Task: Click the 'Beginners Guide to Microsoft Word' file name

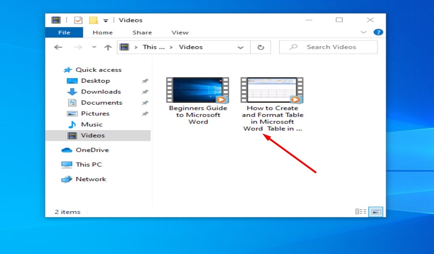Action: (198, 115)
